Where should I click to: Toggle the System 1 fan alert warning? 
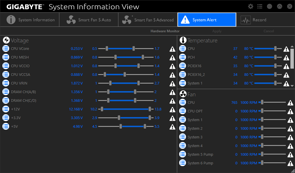pyautogui.click(x=290, y=120)
